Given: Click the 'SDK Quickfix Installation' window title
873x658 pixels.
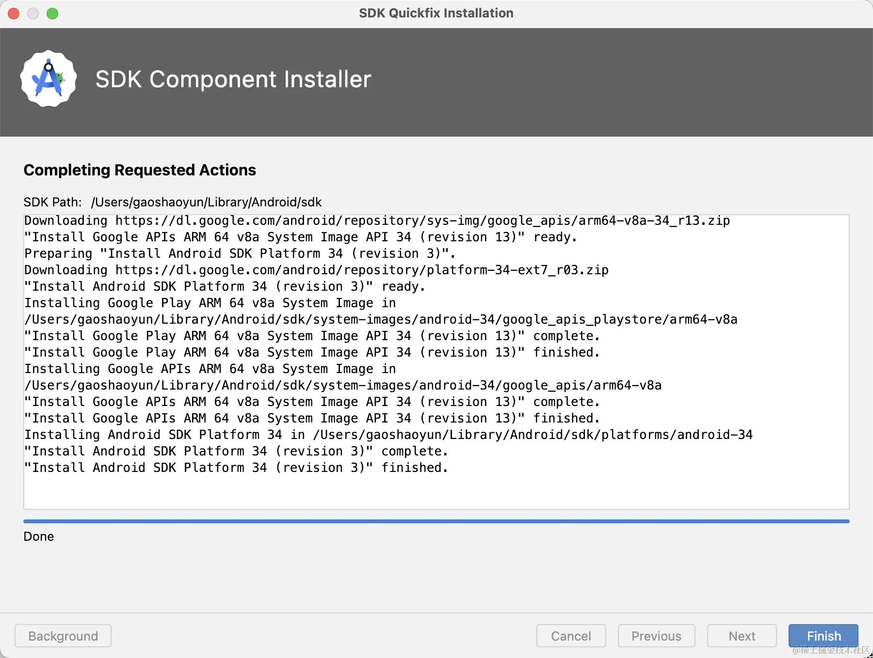Looking at the screenshot, I should click(436, 13).
